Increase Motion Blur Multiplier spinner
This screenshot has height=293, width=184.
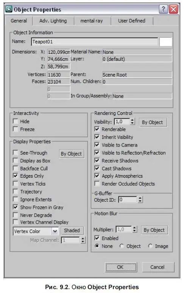pos(134,228)
